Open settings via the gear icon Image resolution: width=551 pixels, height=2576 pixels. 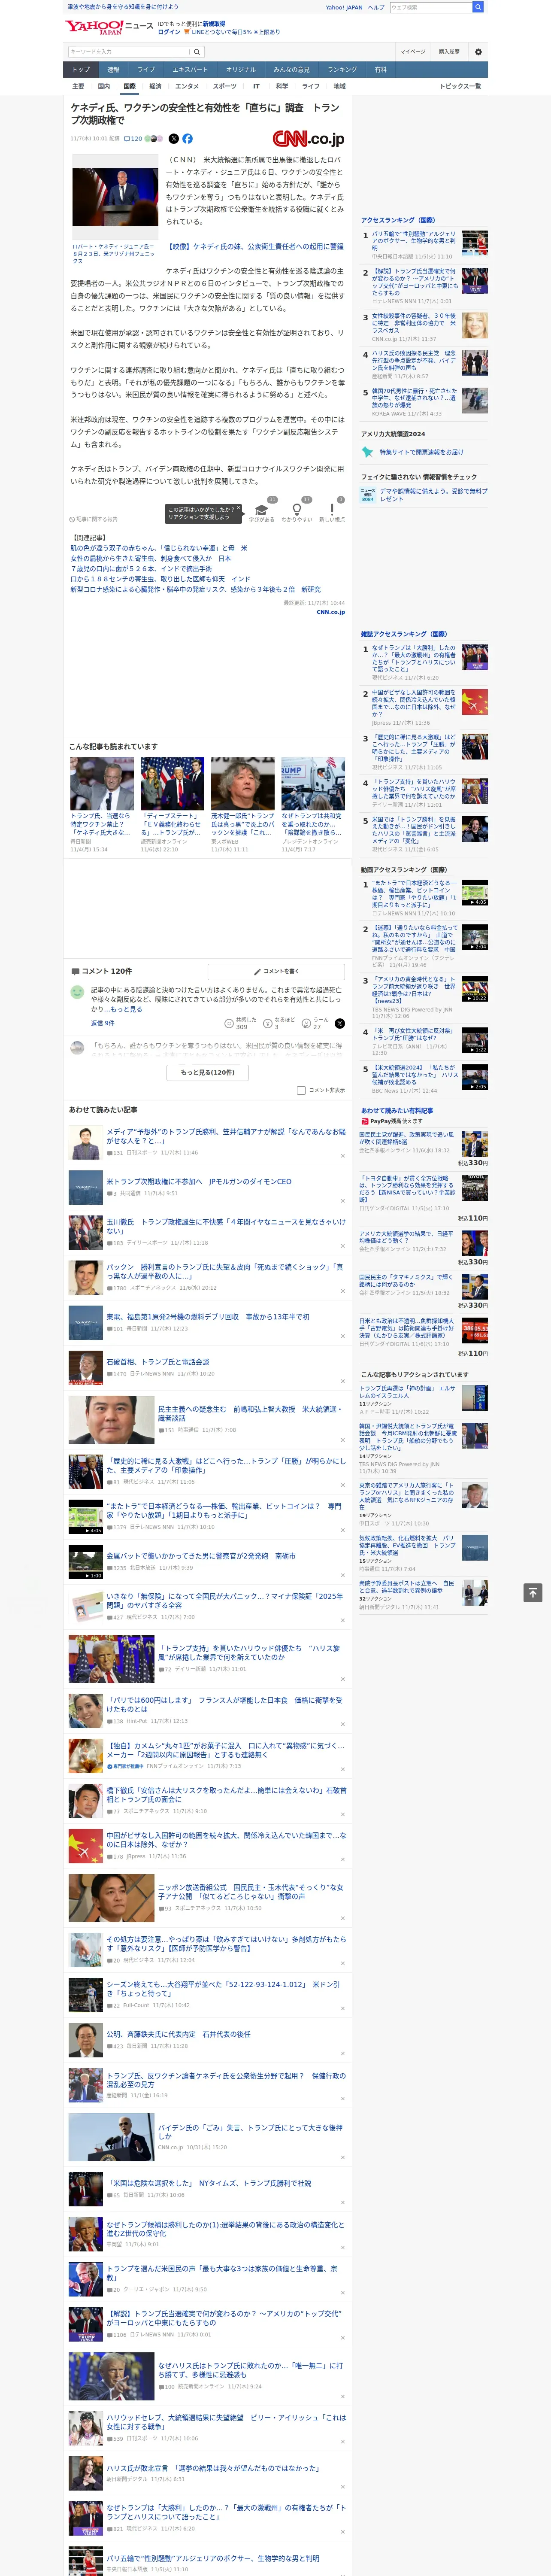pyautogui.click(x=478, y=51)
